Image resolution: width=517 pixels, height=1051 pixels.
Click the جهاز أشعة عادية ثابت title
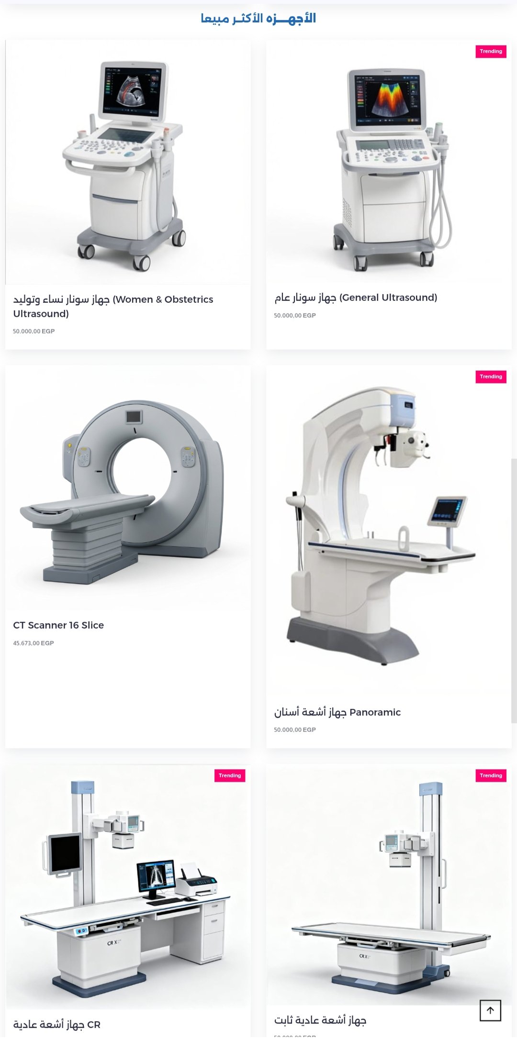pos(320,1020)
